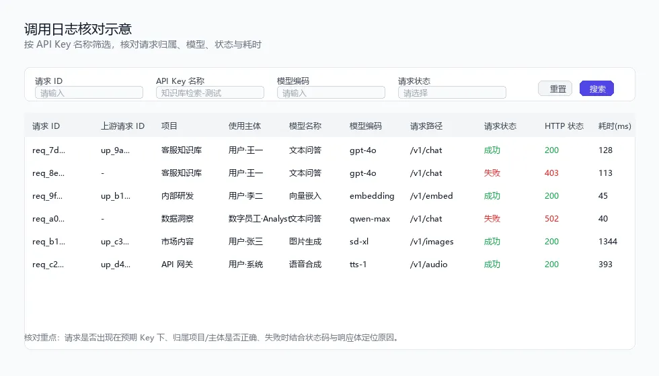The image size is (659, 376).
Task: Click duration value 393
Action: [605, 265]
